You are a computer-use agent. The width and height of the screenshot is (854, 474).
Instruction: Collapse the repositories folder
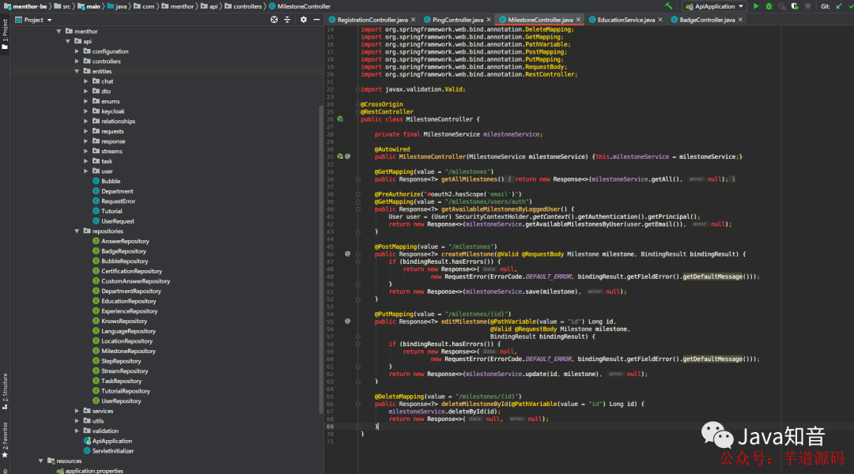pyautogui.click(x=77, y=231)
